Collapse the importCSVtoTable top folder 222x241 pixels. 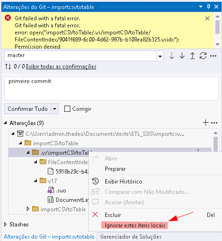[x=20, y=143]
